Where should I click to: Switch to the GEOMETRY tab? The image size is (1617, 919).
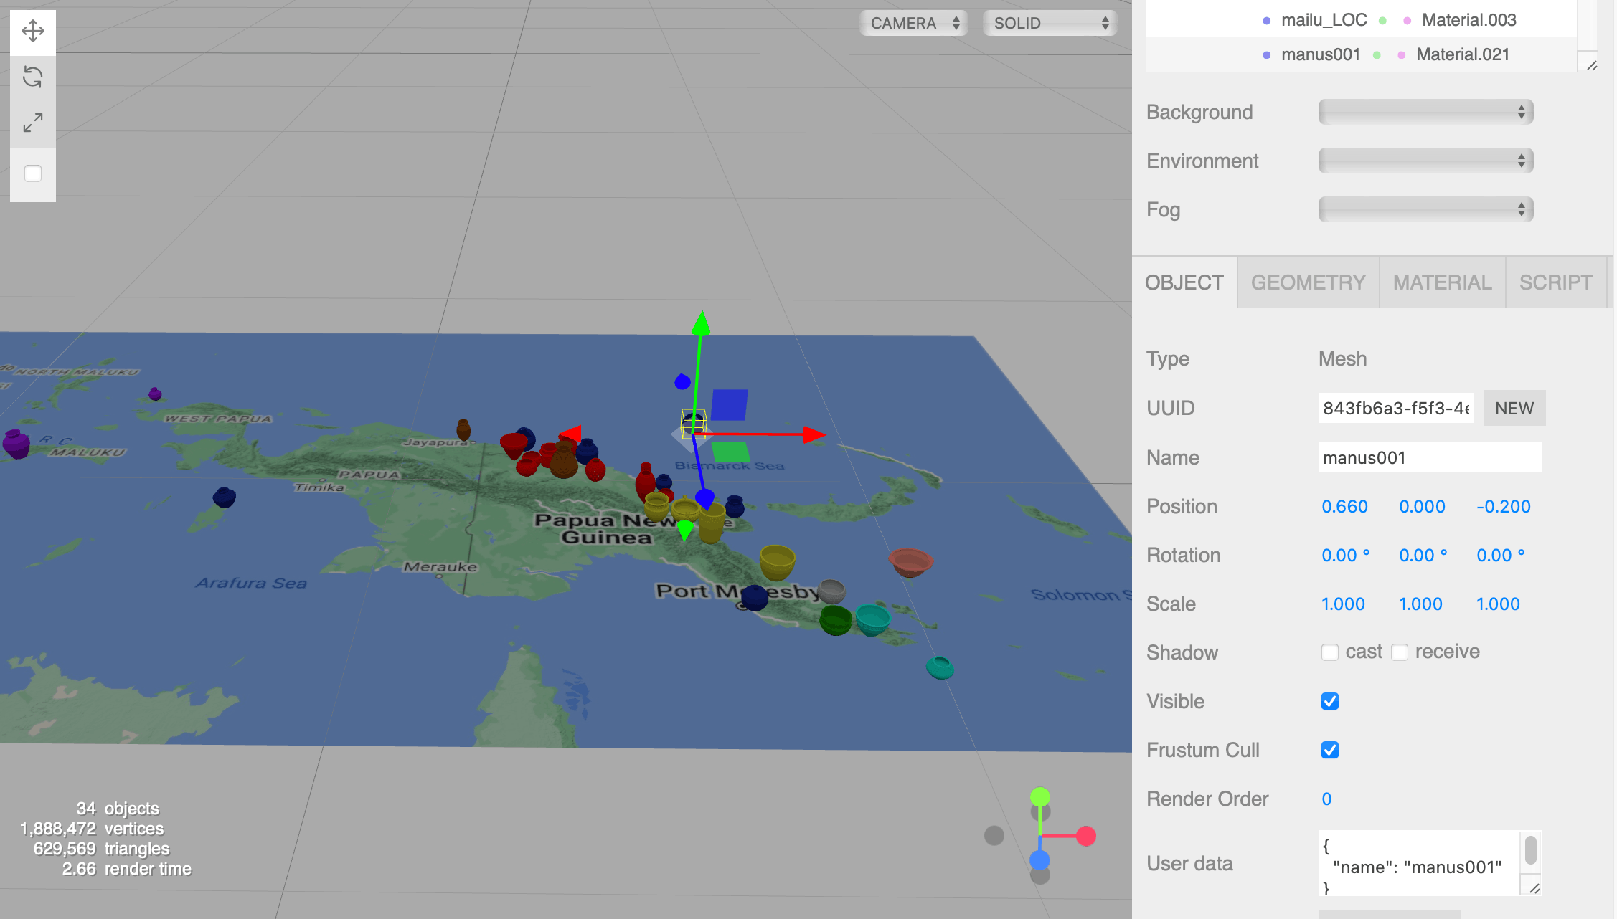pos(1308,282)
